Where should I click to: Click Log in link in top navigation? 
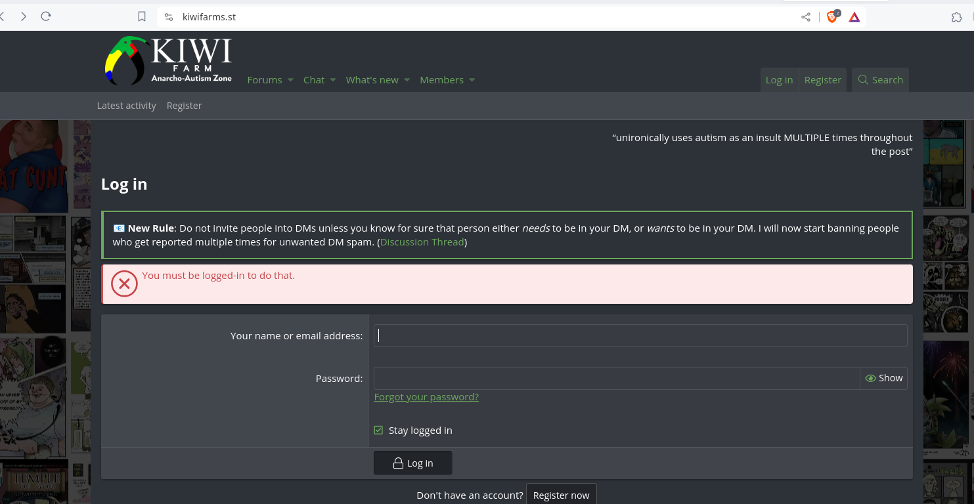[779, 80]
